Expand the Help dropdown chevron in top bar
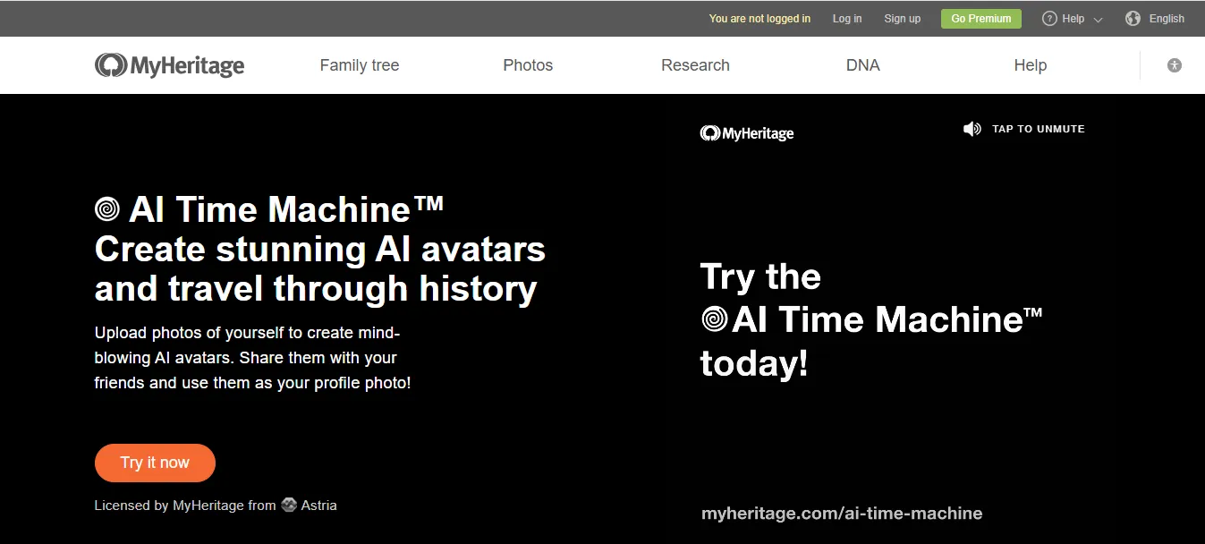The height and width of the screenshot is (544, 1205). tap(1098, 19)
